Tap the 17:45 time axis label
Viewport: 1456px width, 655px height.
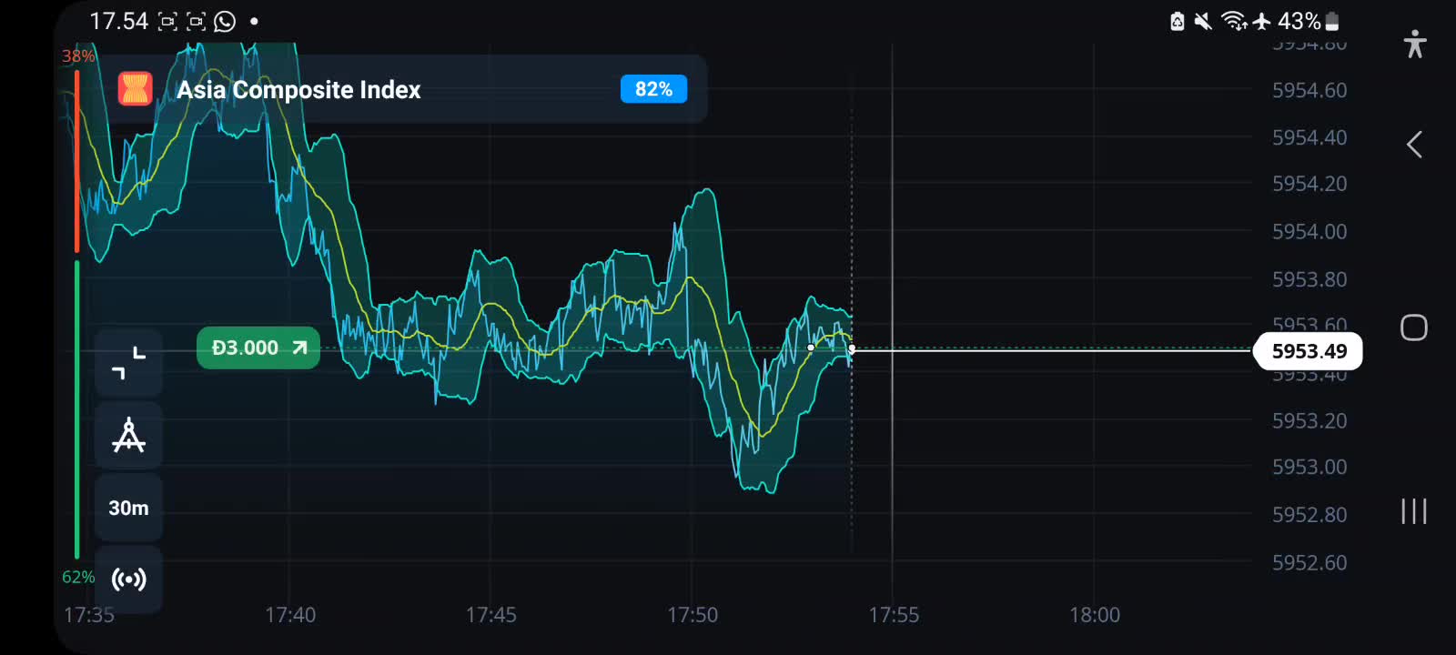coord(491,615)
